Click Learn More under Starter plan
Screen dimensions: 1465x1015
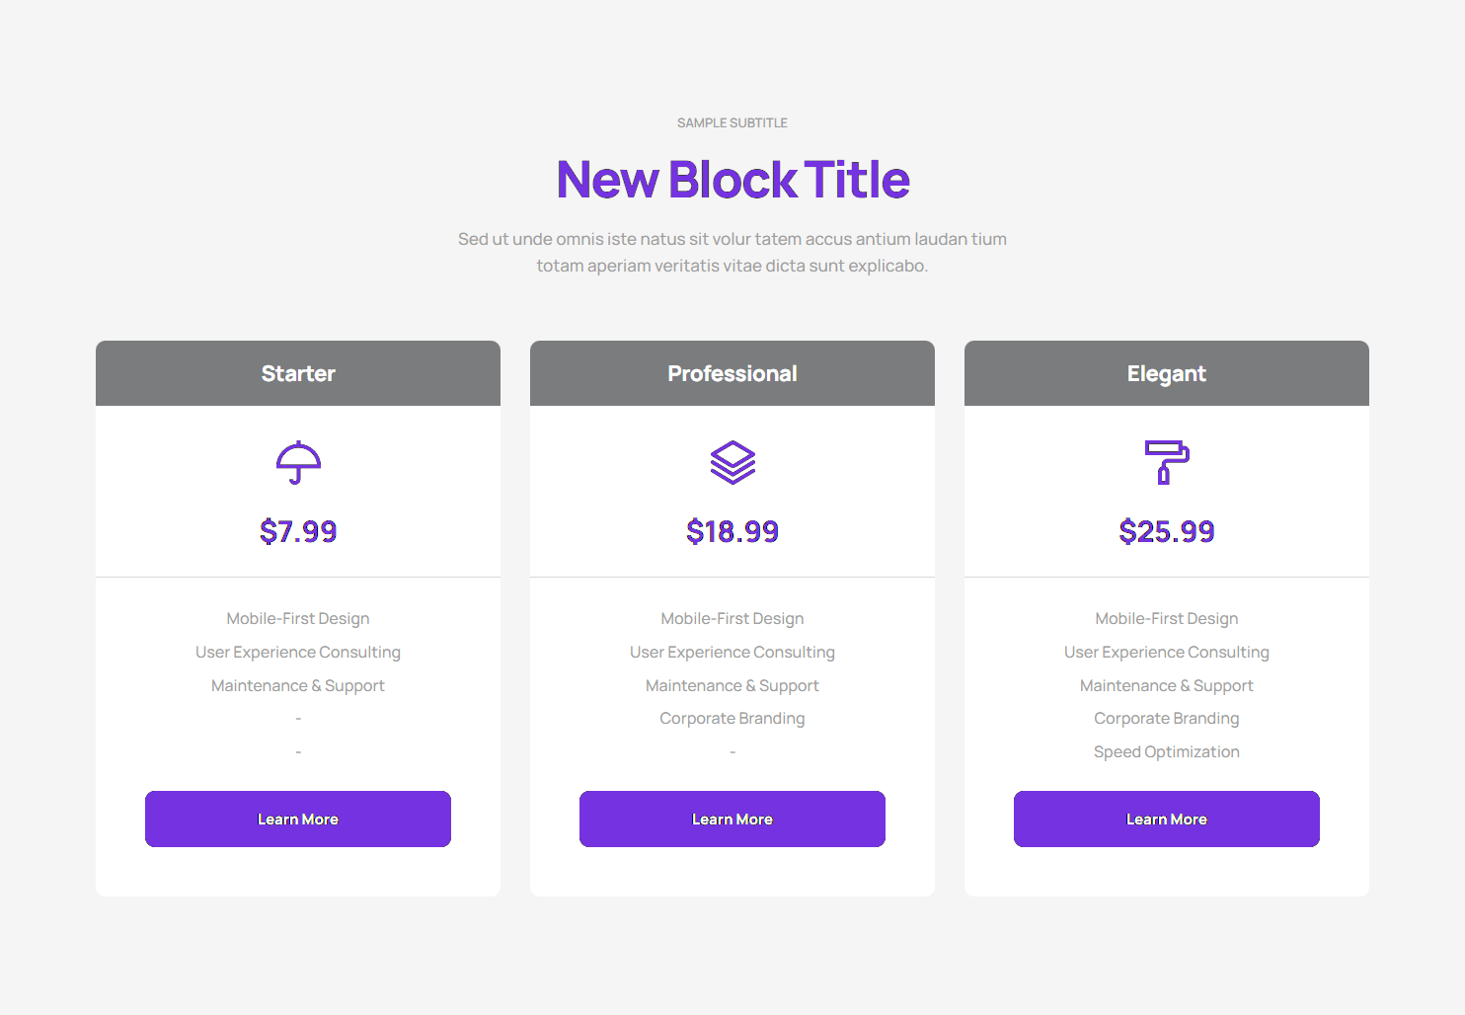298,819
